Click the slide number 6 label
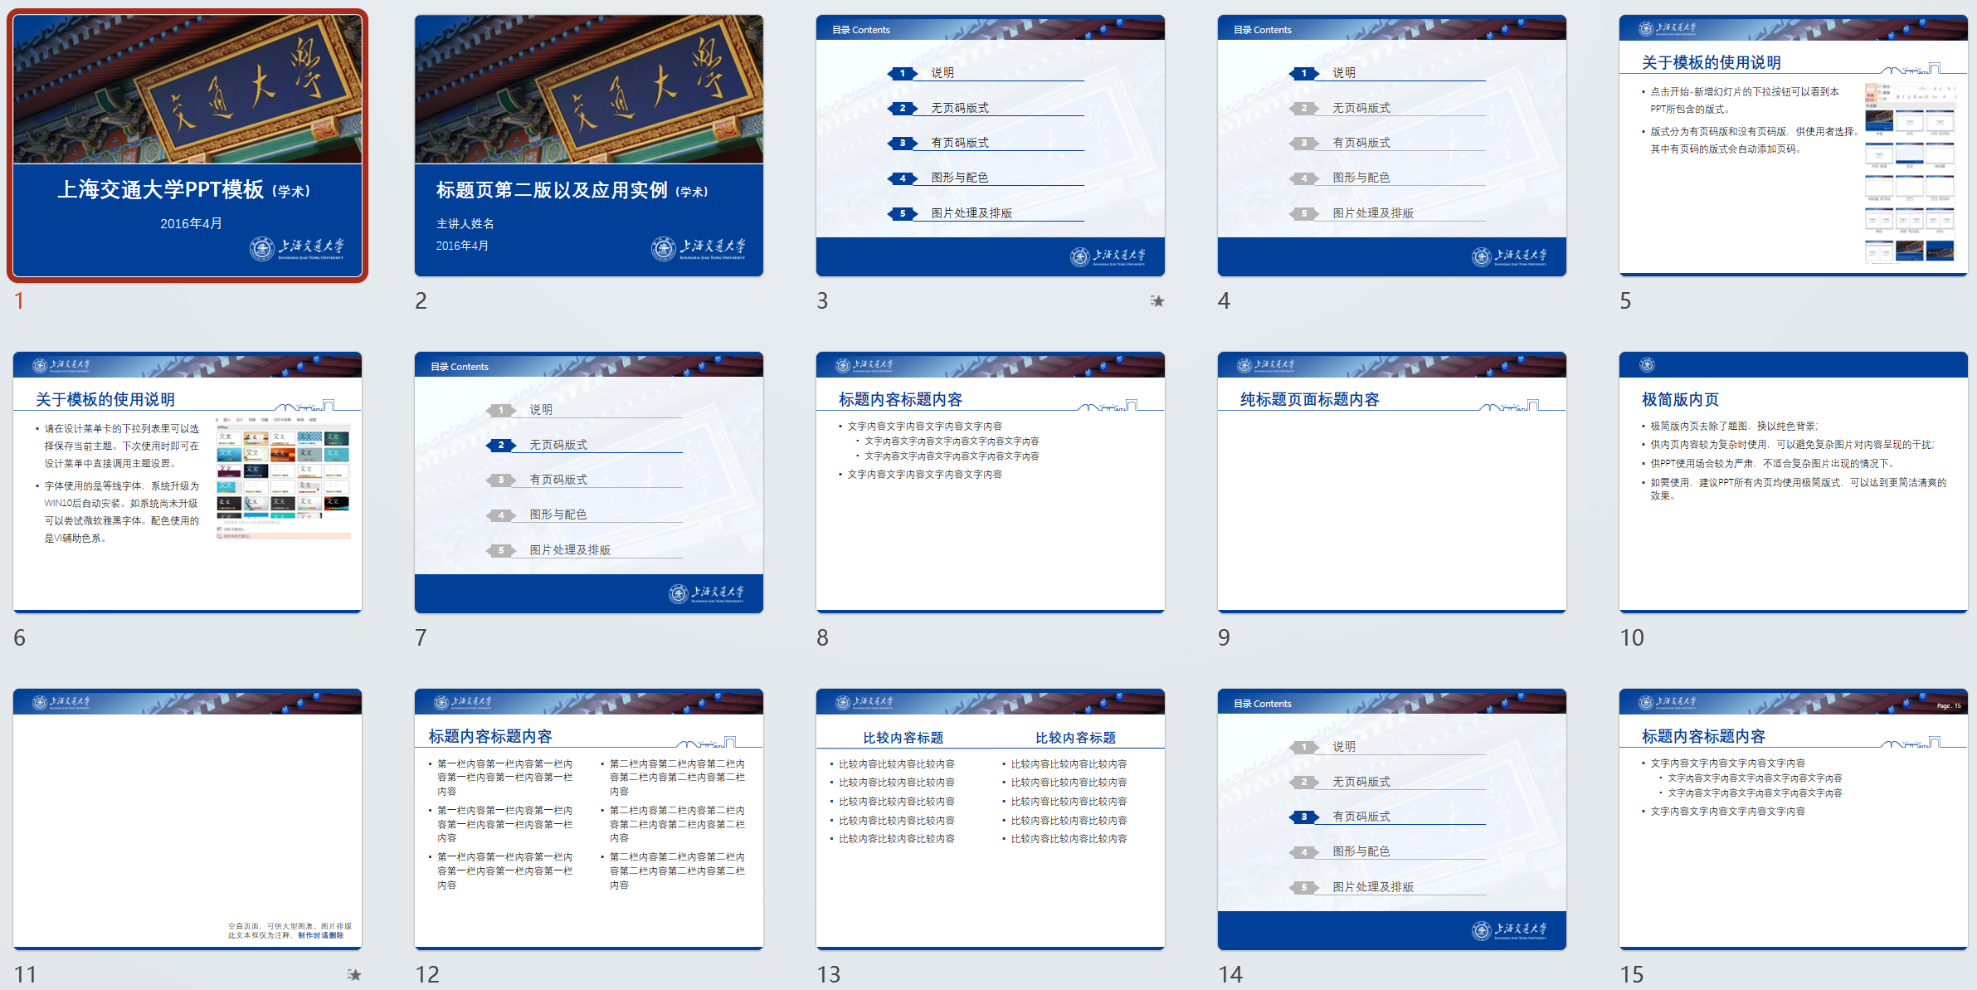Image resolution: width=1977 pixels, height=990 pixels. tap(20, 637)
